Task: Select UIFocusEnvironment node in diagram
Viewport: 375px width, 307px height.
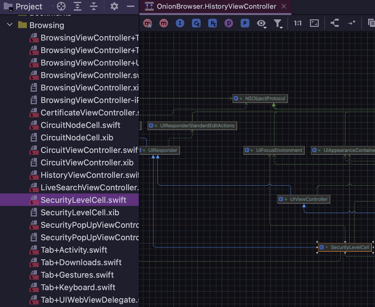Action: (274, 150)
